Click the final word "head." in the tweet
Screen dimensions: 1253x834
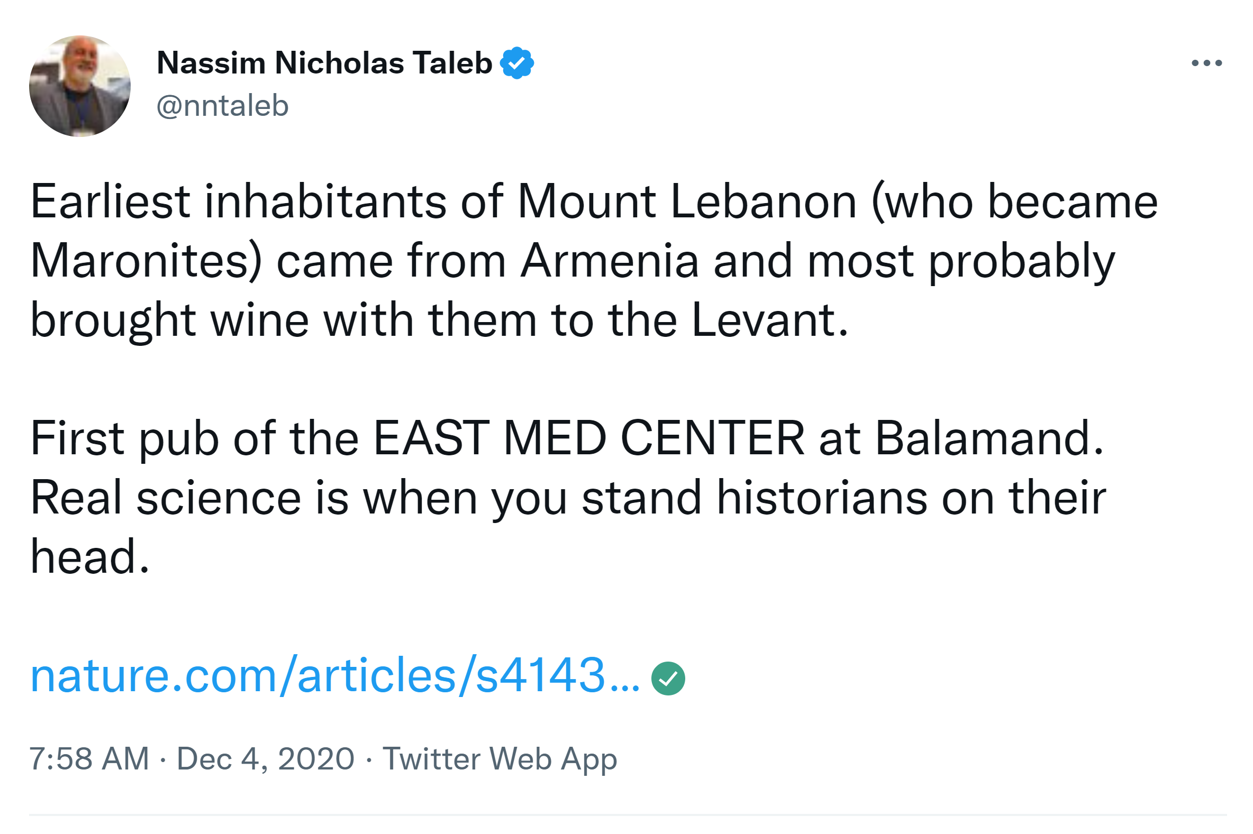pyautogui.click(x=90, y=557)
